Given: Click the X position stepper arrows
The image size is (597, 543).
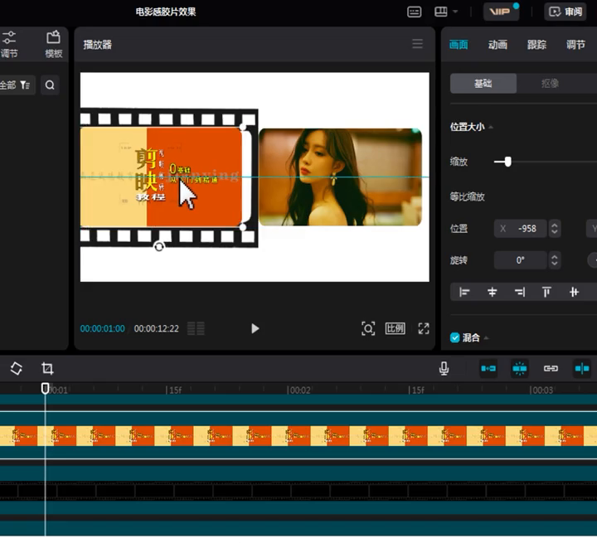Looking at the screenshot, I should click(x=555, y=229).
